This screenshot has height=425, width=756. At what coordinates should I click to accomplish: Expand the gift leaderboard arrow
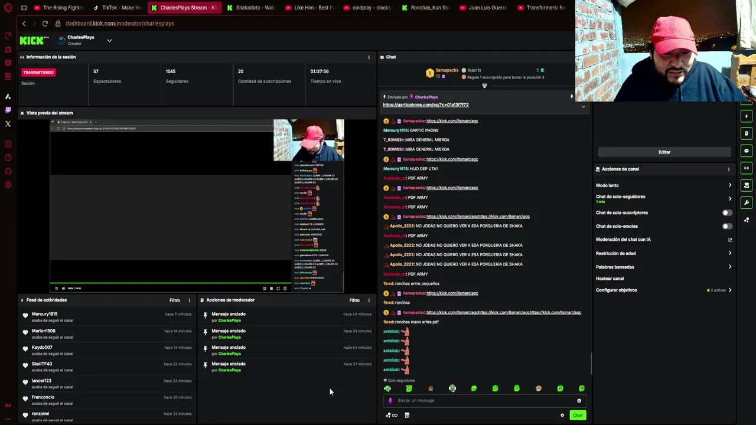click(484, 86)
